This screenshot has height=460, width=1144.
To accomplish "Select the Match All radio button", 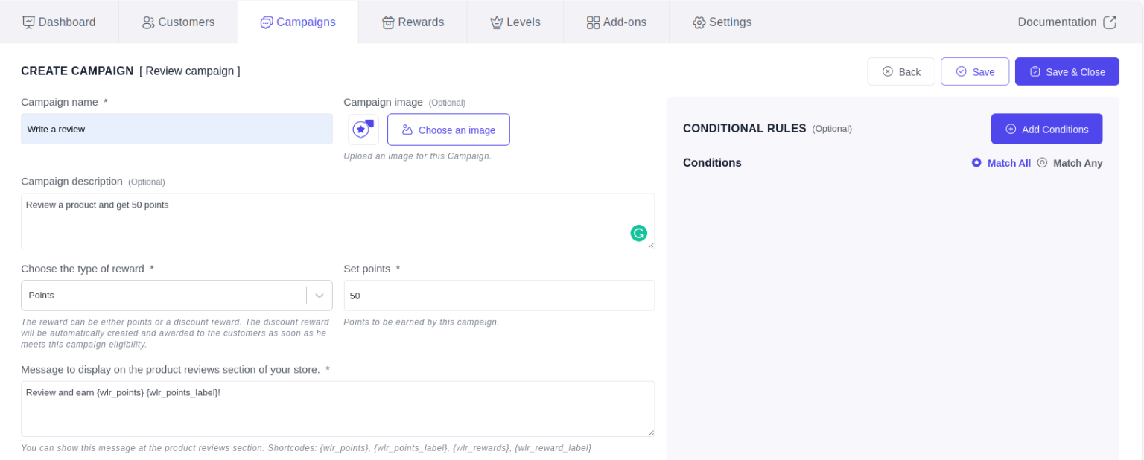I will coord(976,162).
